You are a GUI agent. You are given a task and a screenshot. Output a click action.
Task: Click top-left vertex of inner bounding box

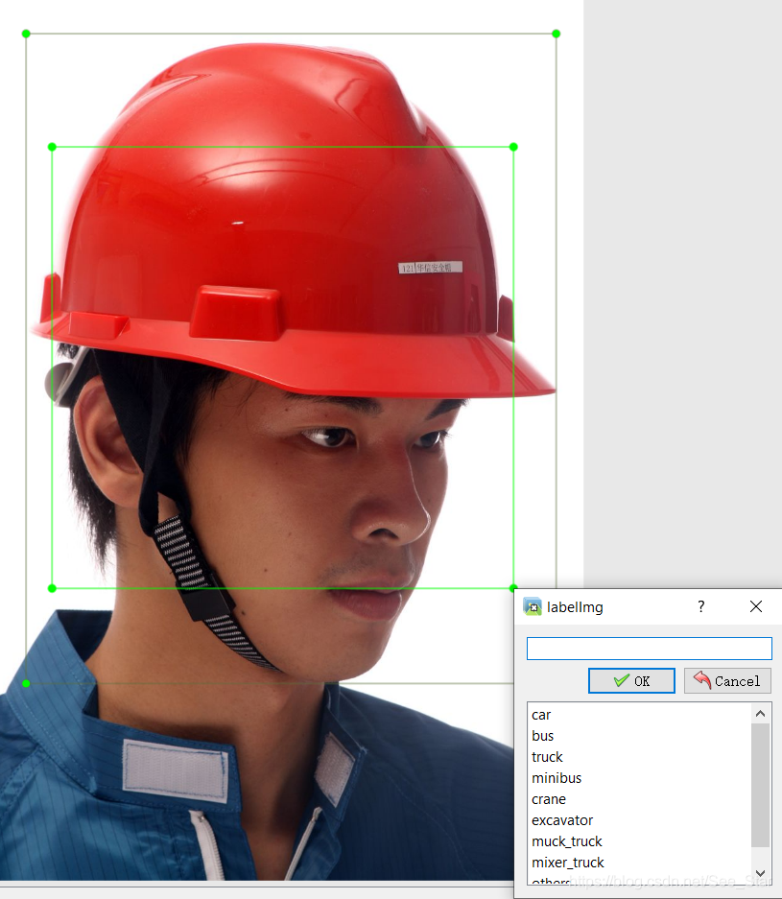pyautogui.click(x=52, y=148)
